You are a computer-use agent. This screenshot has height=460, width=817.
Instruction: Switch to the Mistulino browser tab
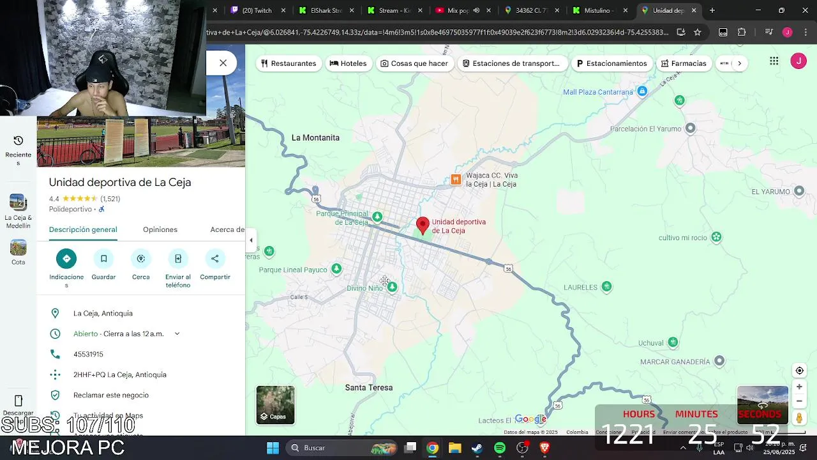coord(600,10)
